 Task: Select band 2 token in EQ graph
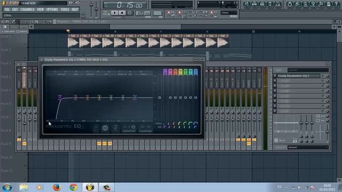(x=75, y=97)
